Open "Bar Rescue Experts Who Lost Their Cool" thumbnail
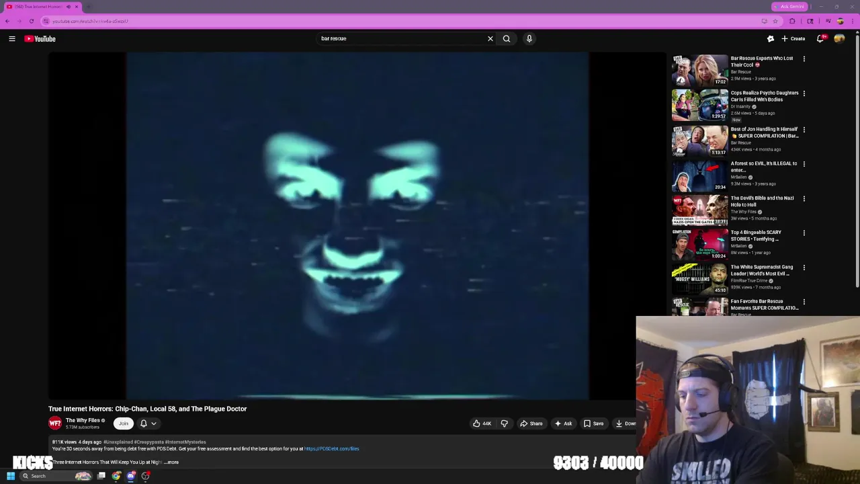860x484 pixels. click(x=700, y=70)
